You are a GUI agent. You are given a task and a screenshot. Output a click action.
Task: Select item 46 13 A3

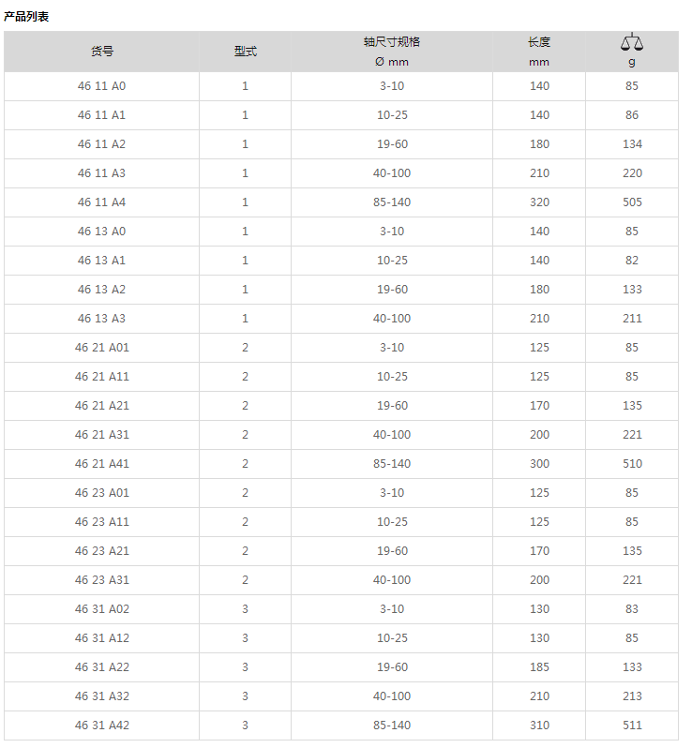click(101, 319)
